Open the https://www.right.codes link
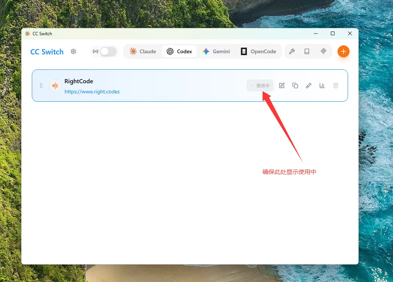Image resolution: width=393 pixels, height=282 pixels. 92,91
